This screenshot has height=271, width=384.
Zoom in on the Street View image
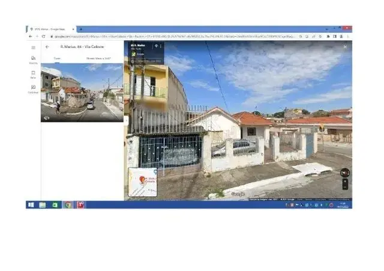(x=345, y=181)
